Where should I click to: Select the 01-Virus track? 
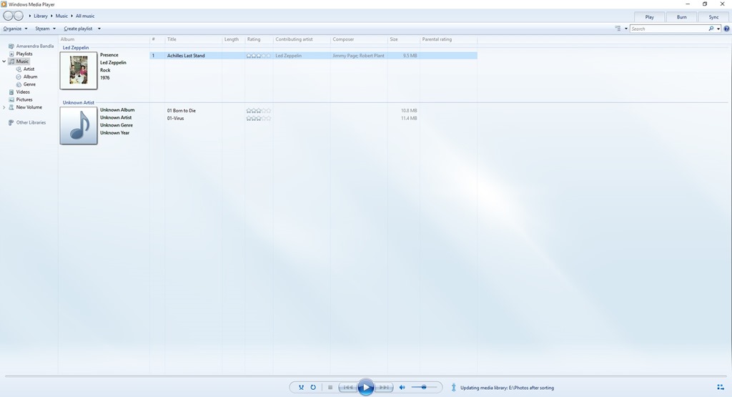click(176, 118)
